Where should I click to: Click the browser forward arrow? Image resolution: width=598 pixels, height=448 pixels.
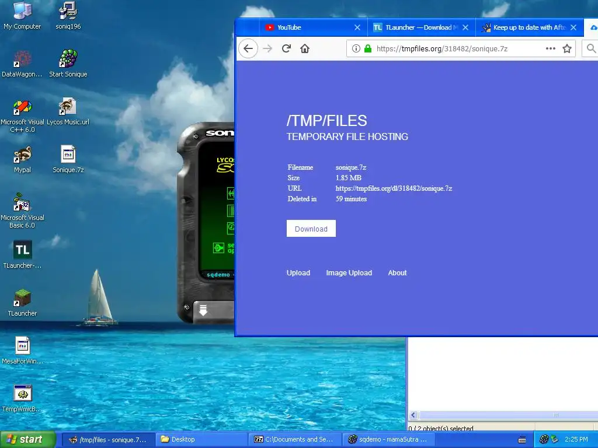(x=267, y=49)
